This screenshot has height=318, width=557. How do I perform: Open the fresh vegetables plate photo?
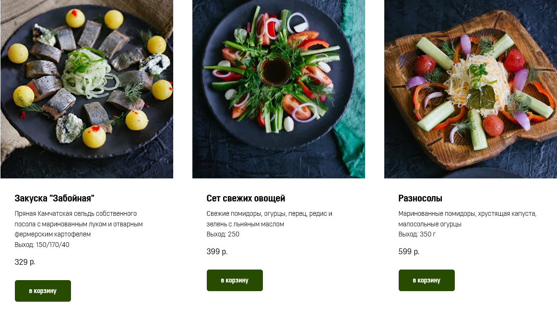pyautogui.click(x=279, y=89)
